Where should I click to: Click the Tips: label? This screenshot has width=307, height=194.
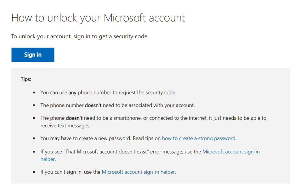26,79
